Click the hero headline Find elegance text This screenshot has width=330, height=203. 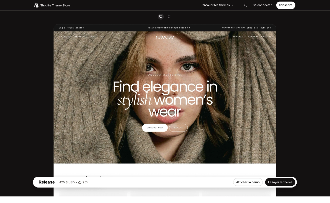[x=165, y=99]
